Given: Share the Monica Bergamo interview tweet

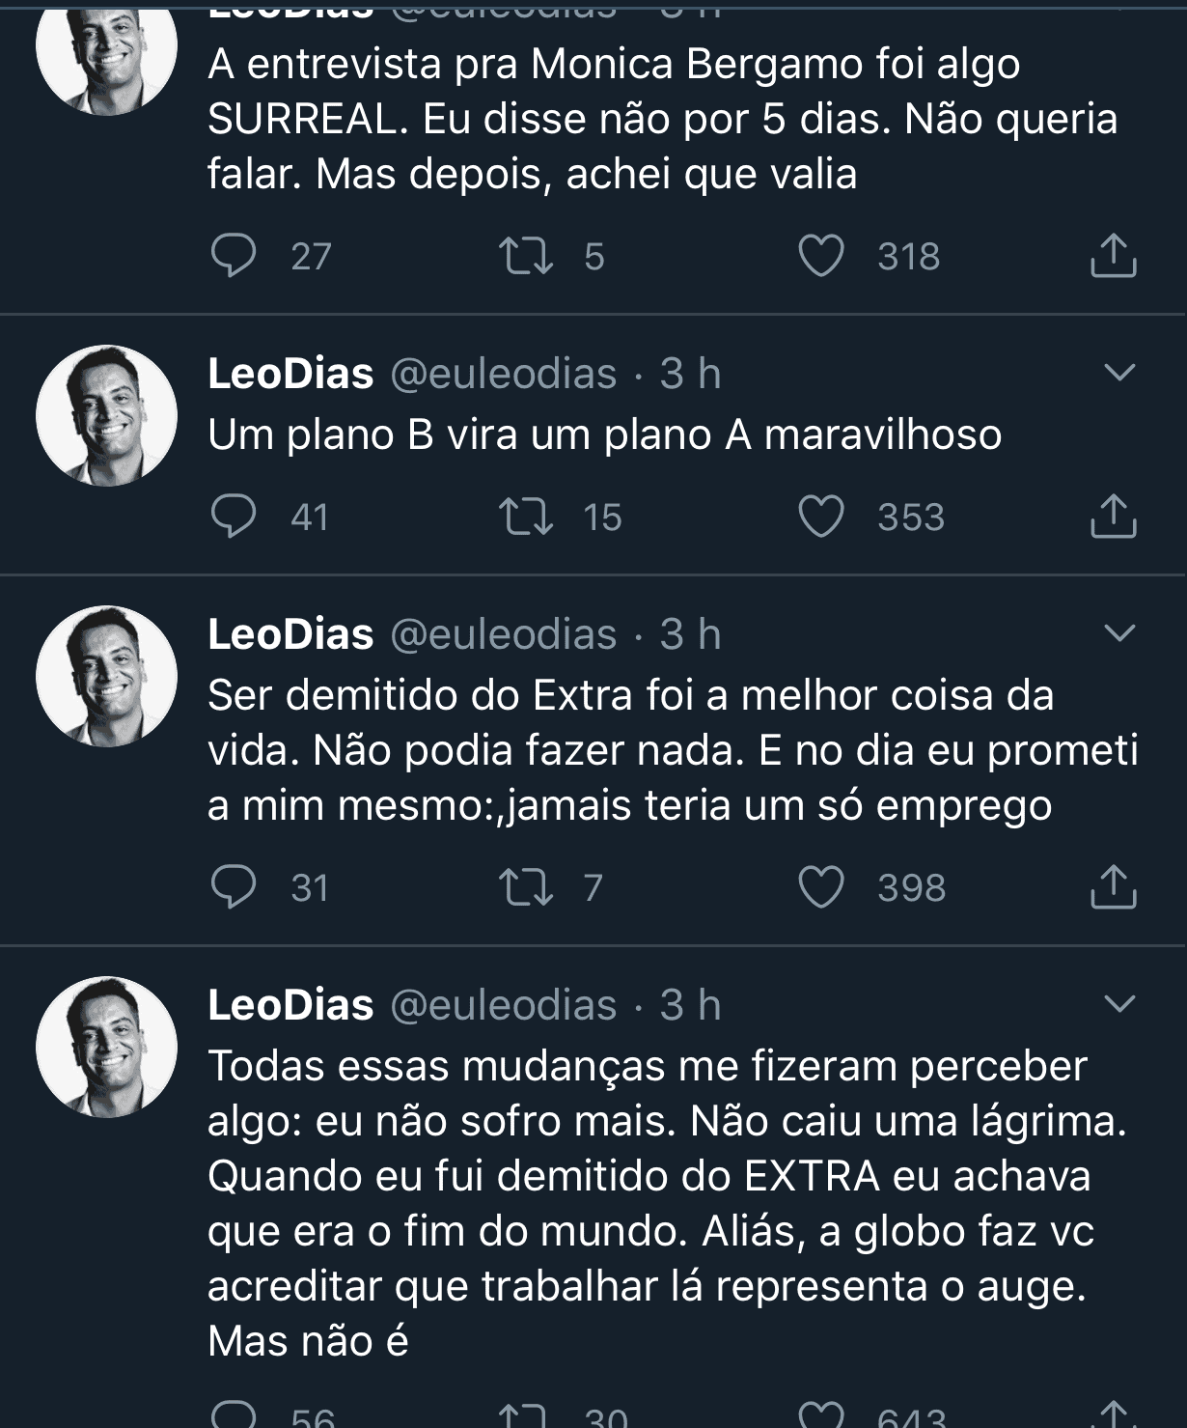Looking at the screenshot, I should (x=1113, y=256).
